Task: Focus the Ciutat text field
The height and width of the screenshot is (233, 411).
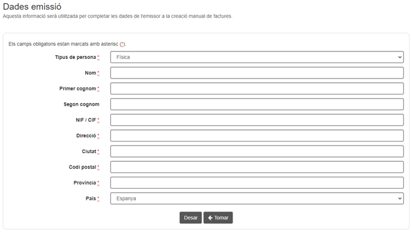Action: [x=257, y=151]
